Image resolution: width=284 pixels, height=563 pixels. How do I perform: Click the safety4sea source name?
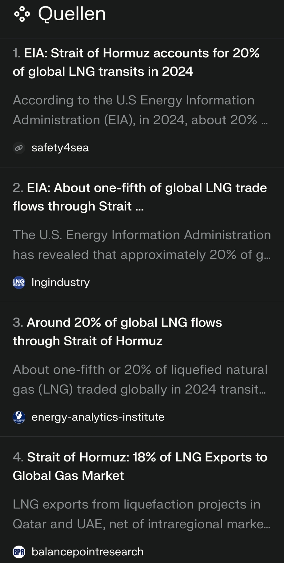pyautogui.click(x=60, y=148)
